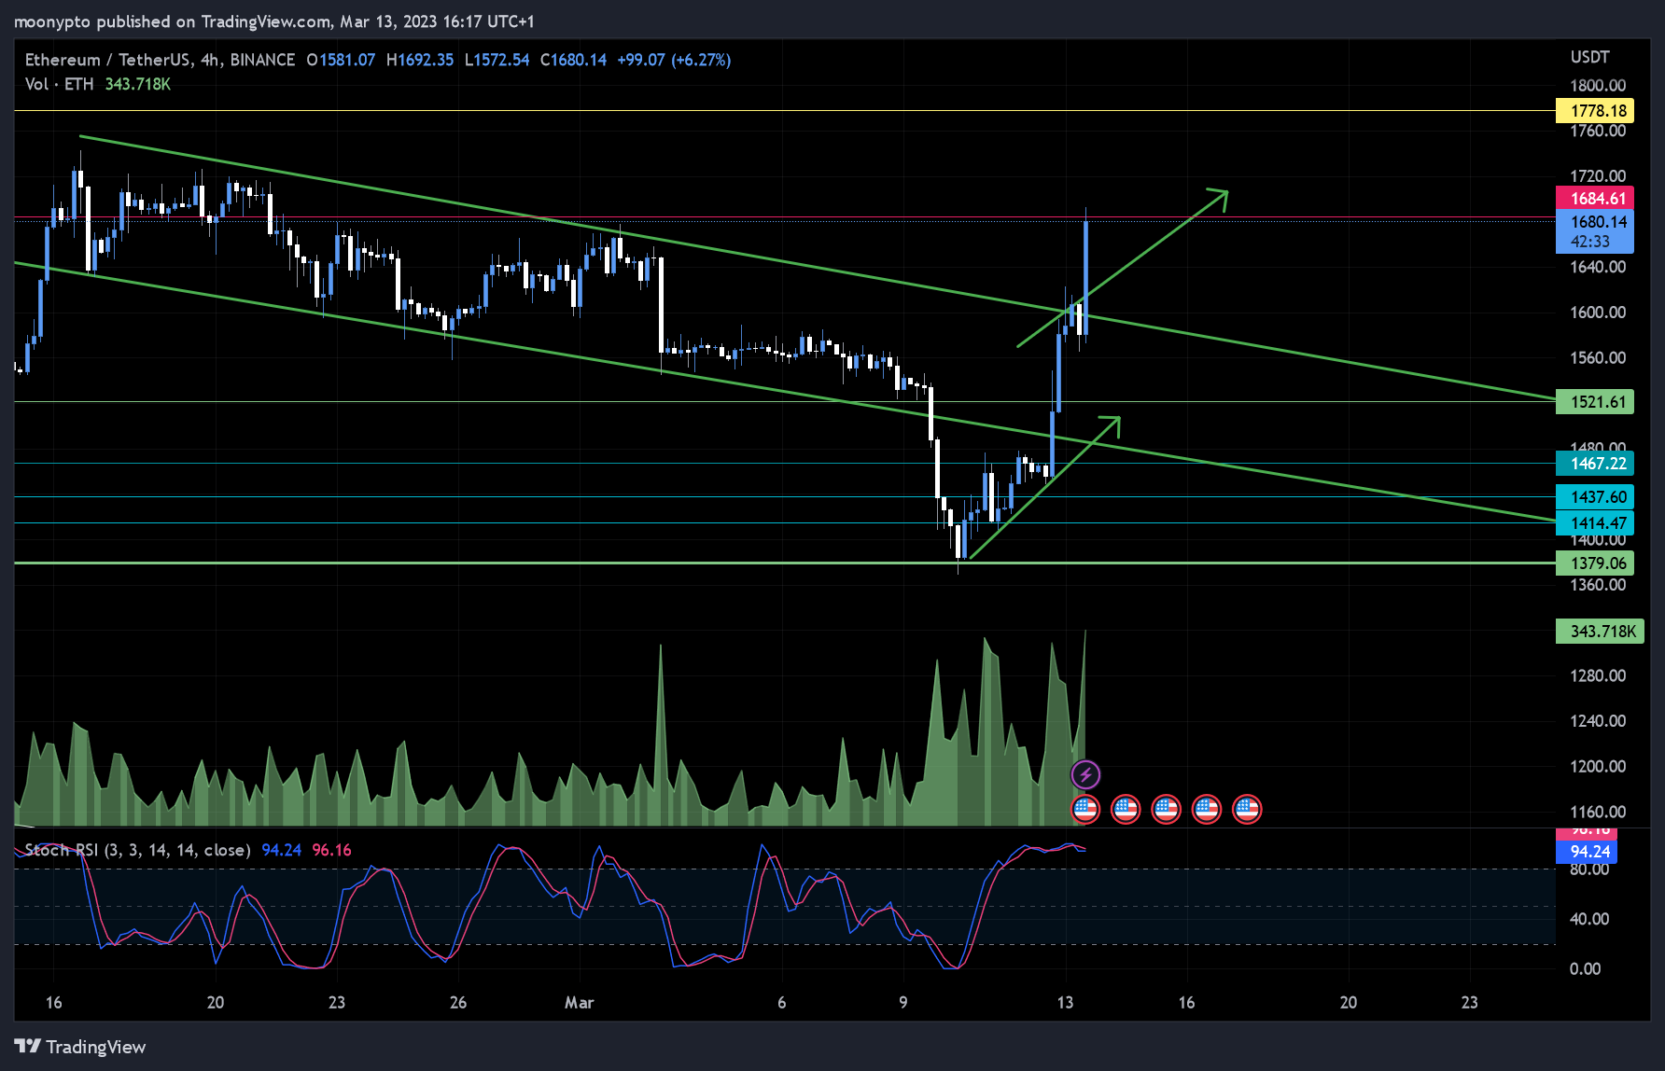The image size is (1665, 1071).
Task: Click the fourth US flag economic event icon
Action: click(1207, 809)
